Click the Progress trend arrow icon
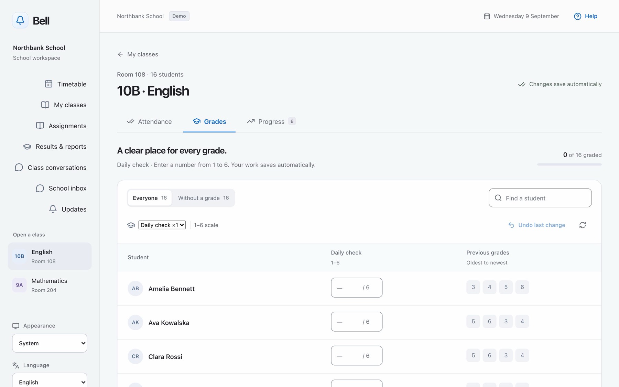 click(251, 121)
